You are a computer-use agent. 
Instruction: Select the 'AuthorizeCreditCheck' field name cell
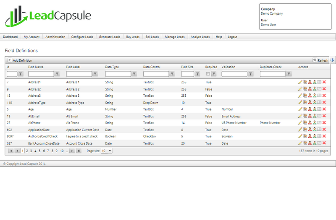[43, 136]
